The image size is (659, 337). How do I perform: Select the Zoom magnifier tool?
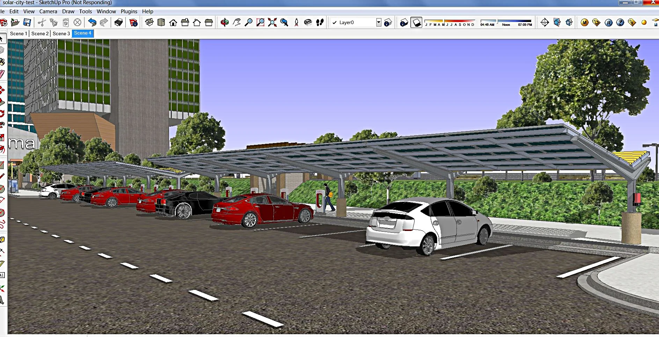pos(248,23)
